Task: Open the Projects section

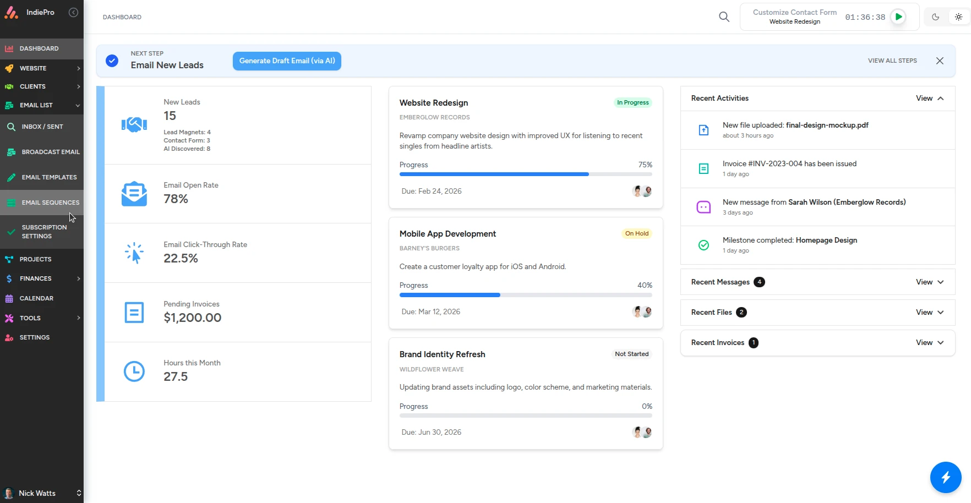Action: click(35, 259)
